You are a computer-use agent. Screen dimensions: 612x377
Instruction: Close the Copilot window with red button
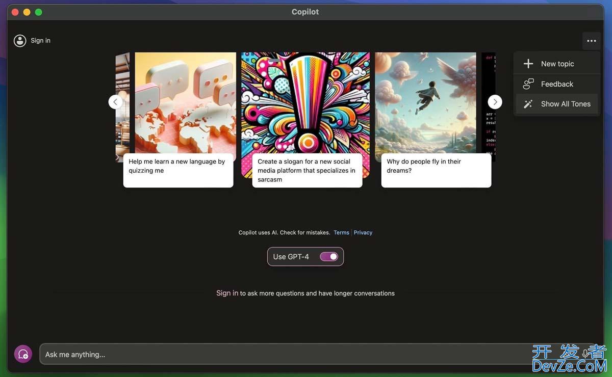click(x=15, y=12)
